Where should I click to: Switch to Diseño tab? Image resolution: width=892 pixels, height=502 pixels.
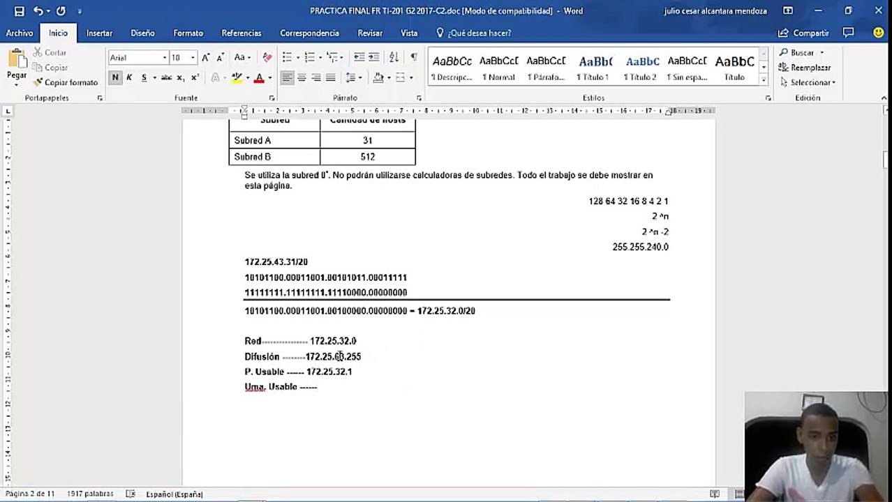[142, 33]
